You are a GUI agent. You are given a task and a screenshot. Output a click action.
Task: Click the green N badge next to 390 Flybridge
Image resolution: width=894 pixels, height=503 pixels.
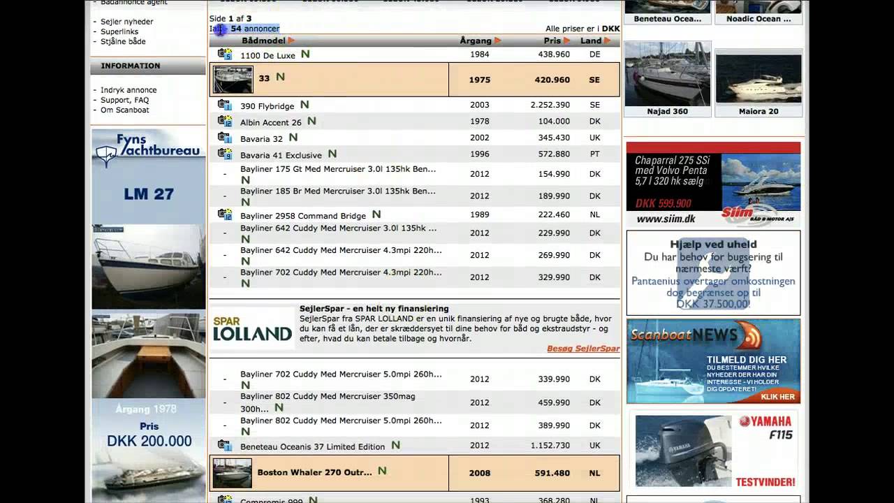[x=305, y=105]
